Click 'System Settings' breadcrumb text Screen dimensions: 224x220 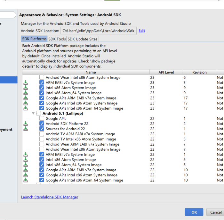80,15
